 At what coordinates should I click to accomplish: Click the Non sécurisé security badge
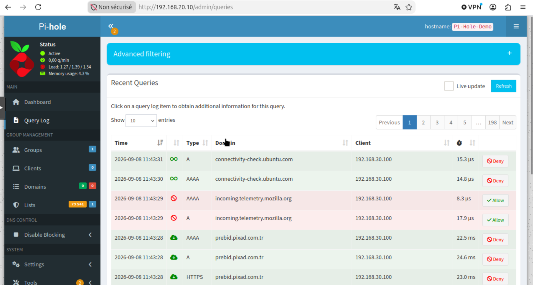point(112,7)
